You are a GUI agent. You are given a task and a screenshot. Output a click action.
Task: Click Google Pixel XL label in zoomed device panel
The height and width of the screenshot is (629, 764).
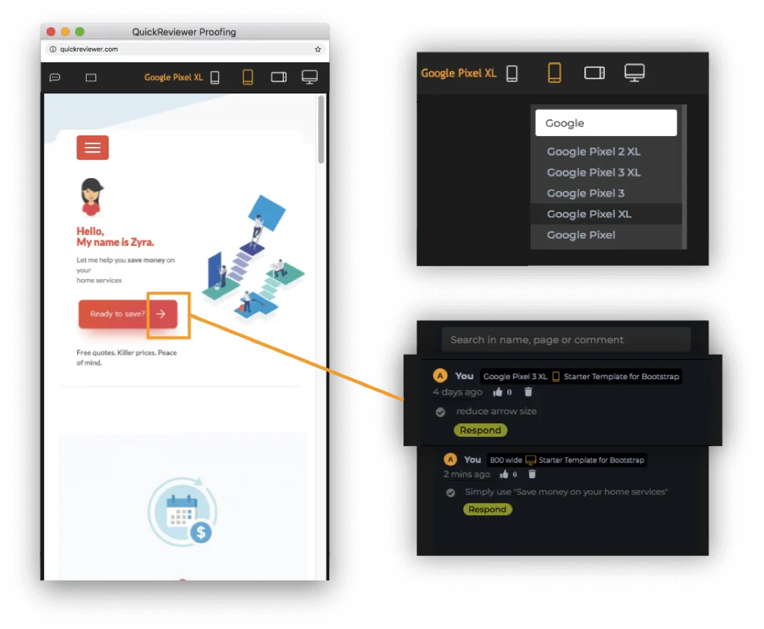(x=459, y=73)
